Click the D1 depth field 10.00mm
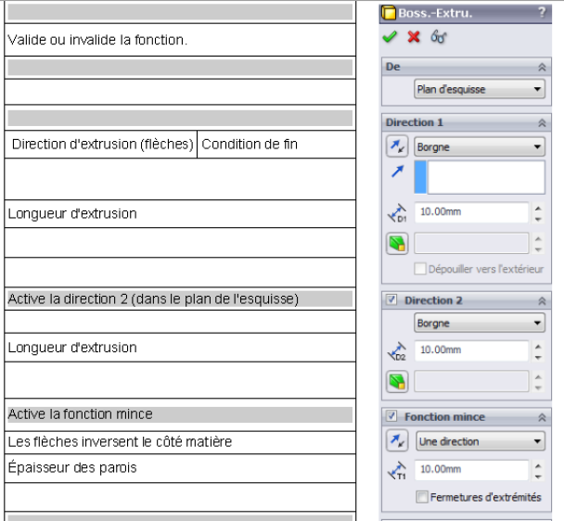The height and width of the screenshot is (521, 564). (471, 211)
